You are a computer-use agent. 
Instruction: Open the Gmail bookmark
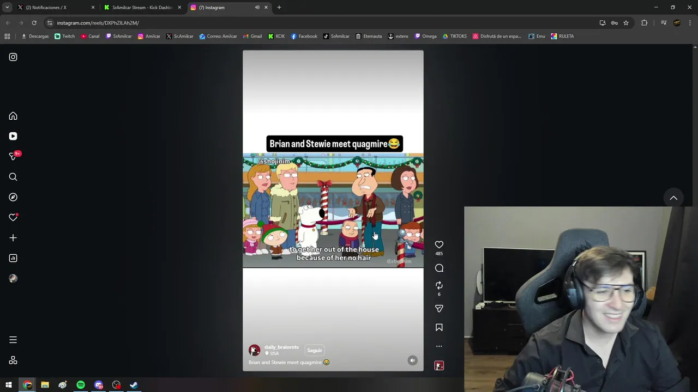tap(252, 36)
